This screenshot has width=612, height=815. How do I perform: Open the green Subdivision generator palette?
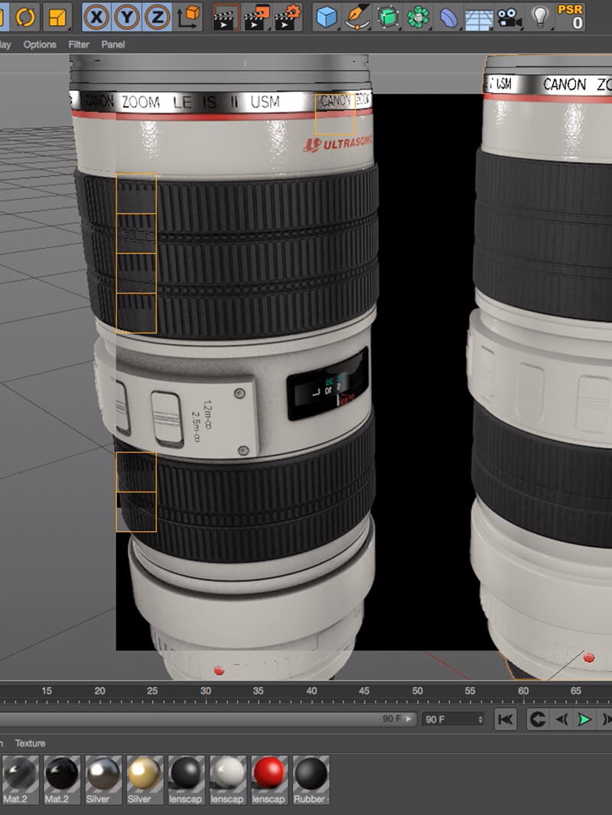(x=388, y=17)
